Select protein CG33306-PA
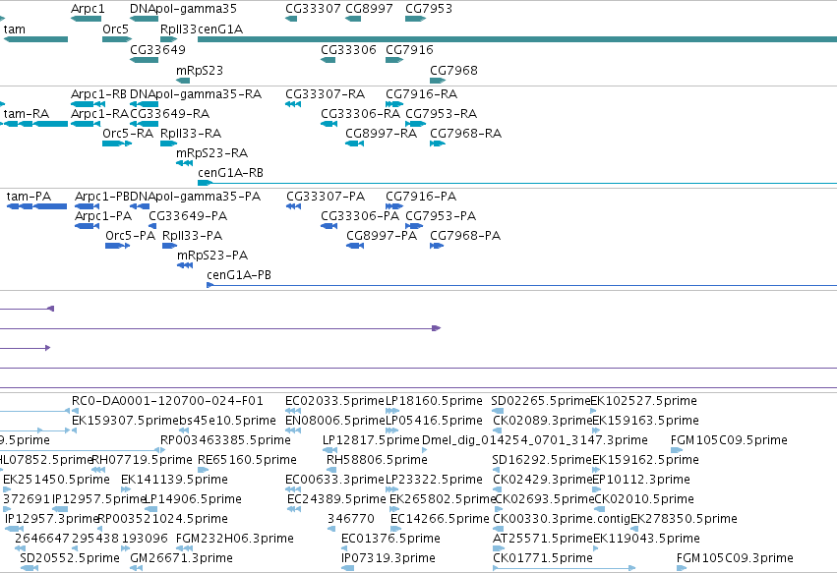This screenshot has width=837, height=573. tap(360, 216)
